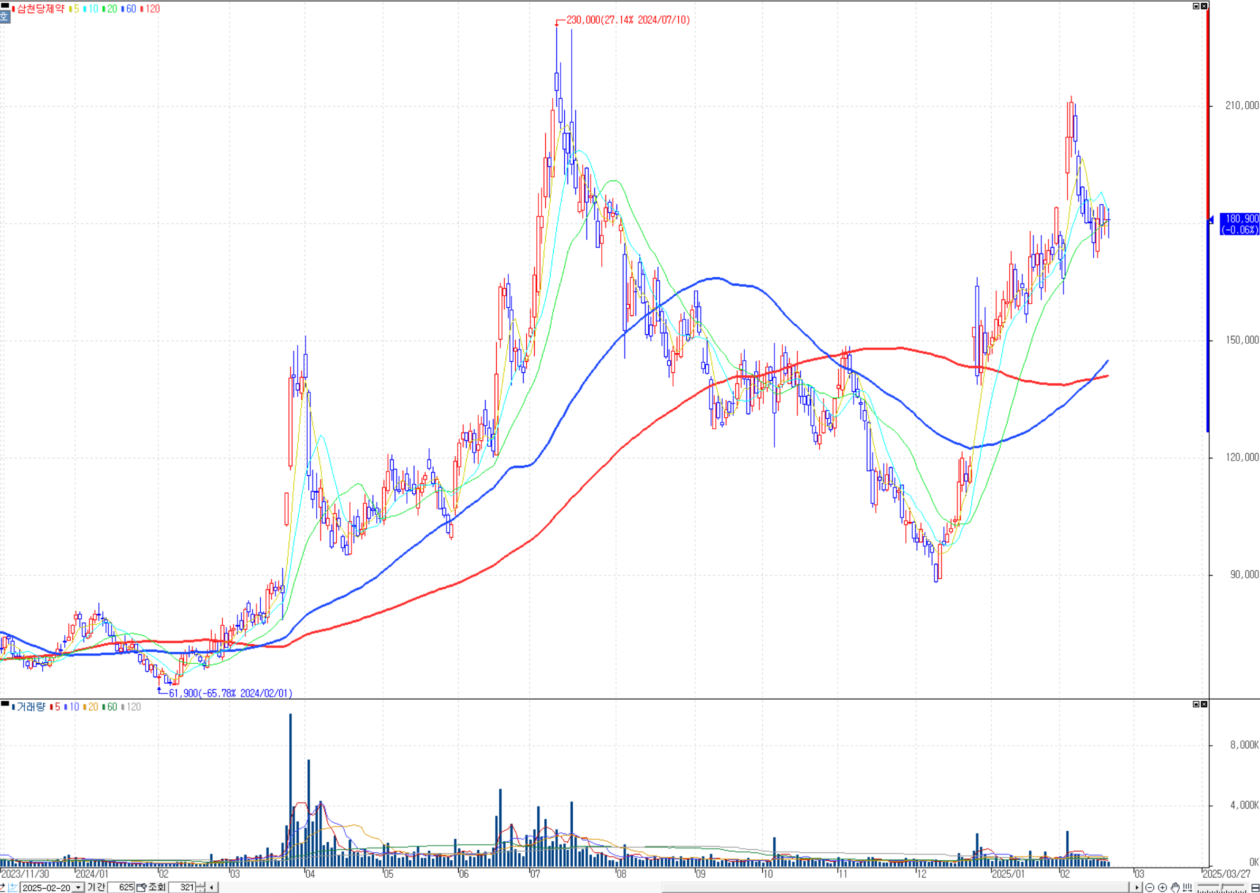Click the tallest volume bar near April

pos(290,790)
